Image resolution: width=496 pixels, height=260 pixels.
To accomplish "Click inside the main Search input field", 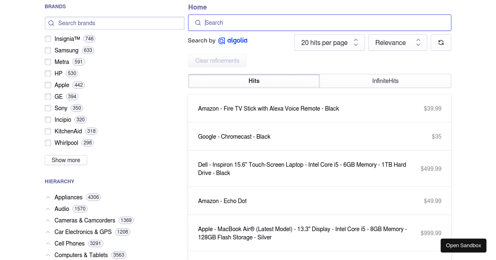I will [289, 23].
